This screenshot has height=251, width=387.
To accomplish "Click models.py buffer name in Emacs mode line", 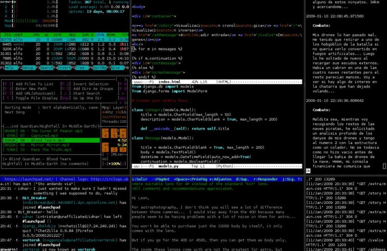I will [x=168, y=166].
